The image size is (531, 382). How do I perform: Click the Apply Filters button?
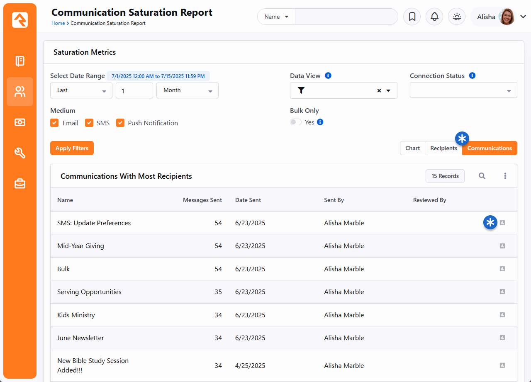(x=72, y=148)
